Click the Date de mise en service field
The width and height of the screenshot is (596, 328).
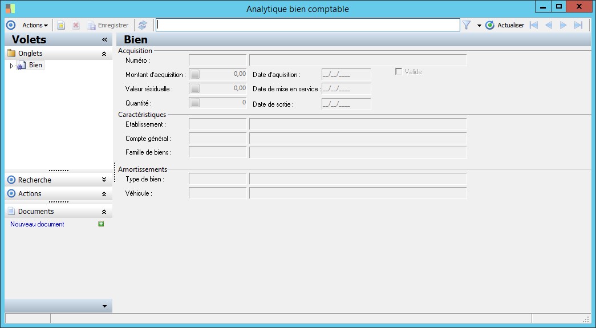tap(346, 89)
